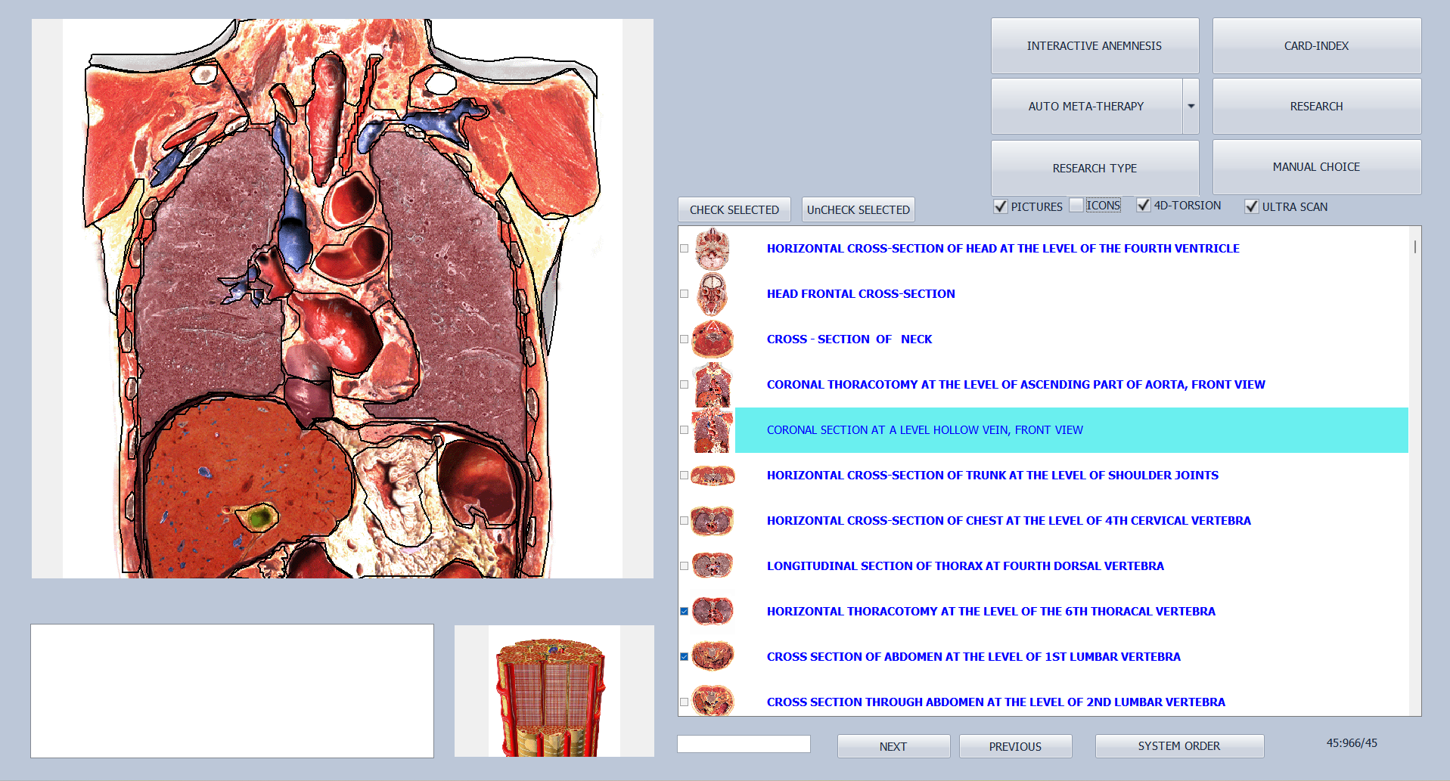The width and height of the screenshot is (1450, 781).
Task: Check the box for head fourth ventricle section
Action: click(685, 249)
